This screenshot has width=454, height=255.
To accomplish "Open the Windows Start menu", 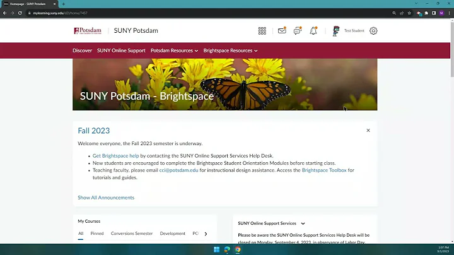I will point(216,249).
